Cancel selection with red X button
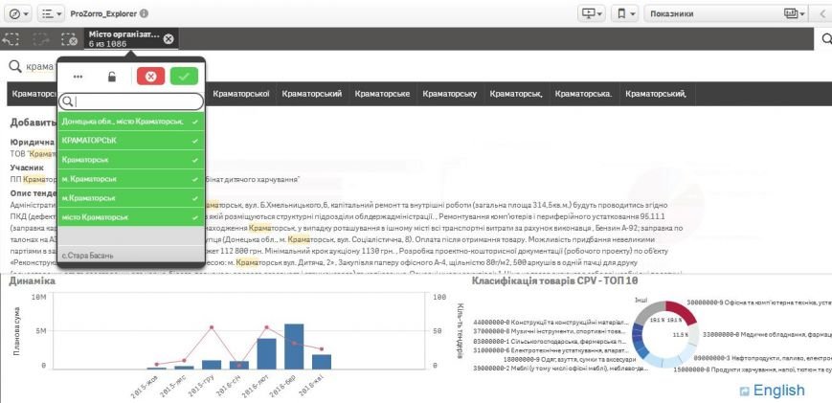The width and height of the screenshot is (832, 403). tap(150, 77)
